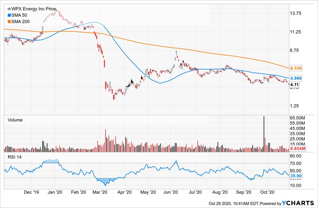Click the 65.00M volume axis label
Viewport: 318px width, 208px height.
tap(297, 118)
